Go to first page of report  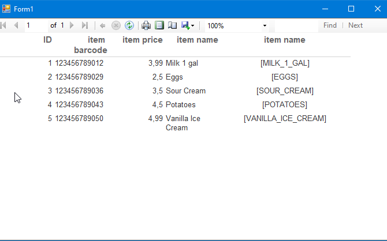3,25
